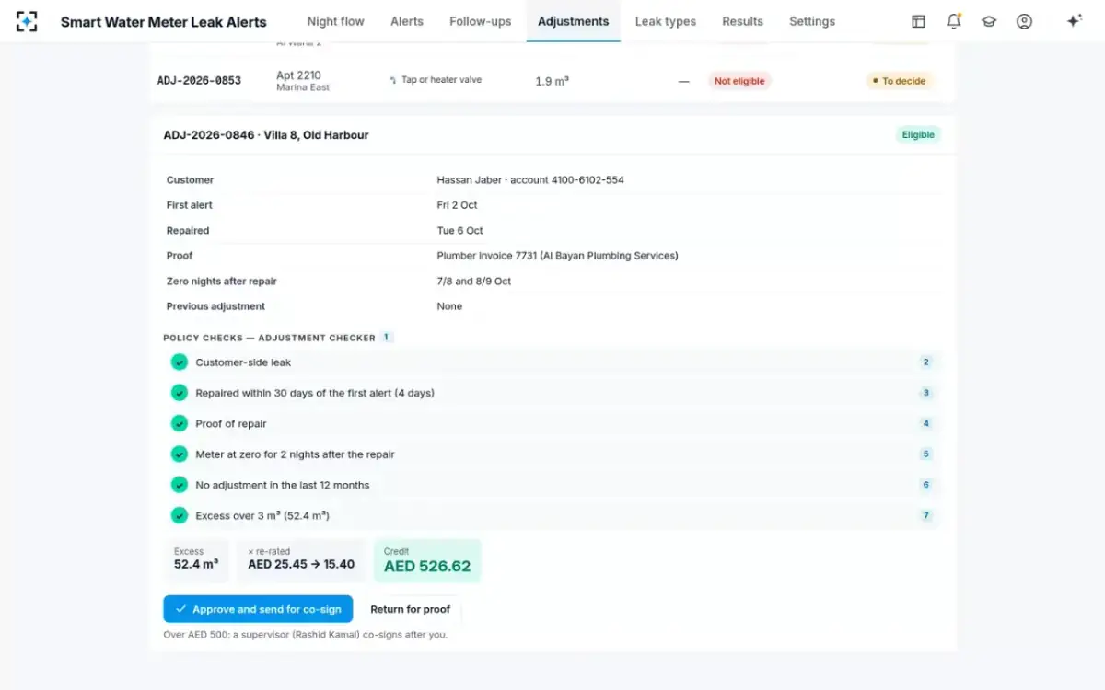Click the No adjustment in 12 months check icon
Viewport: 1105px width, 690px height.
pos(180,485)
